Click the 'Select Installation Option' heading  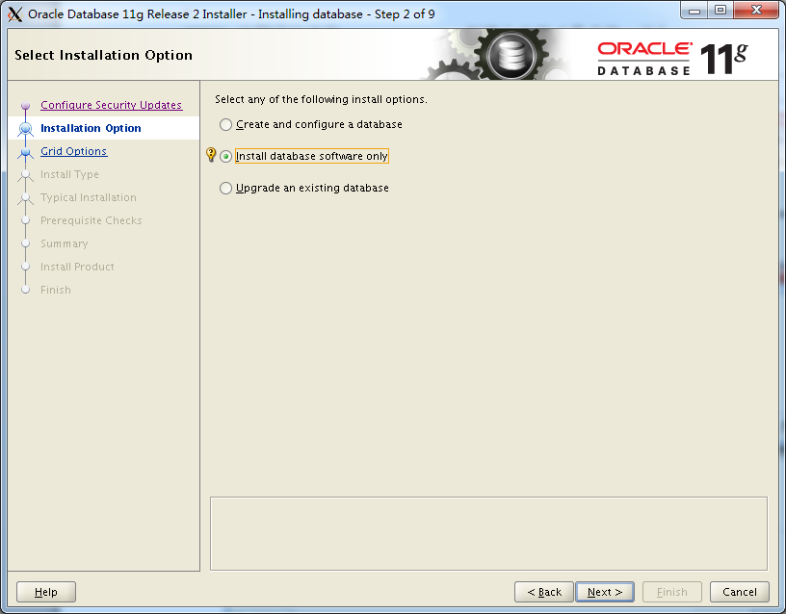[103, 55]
